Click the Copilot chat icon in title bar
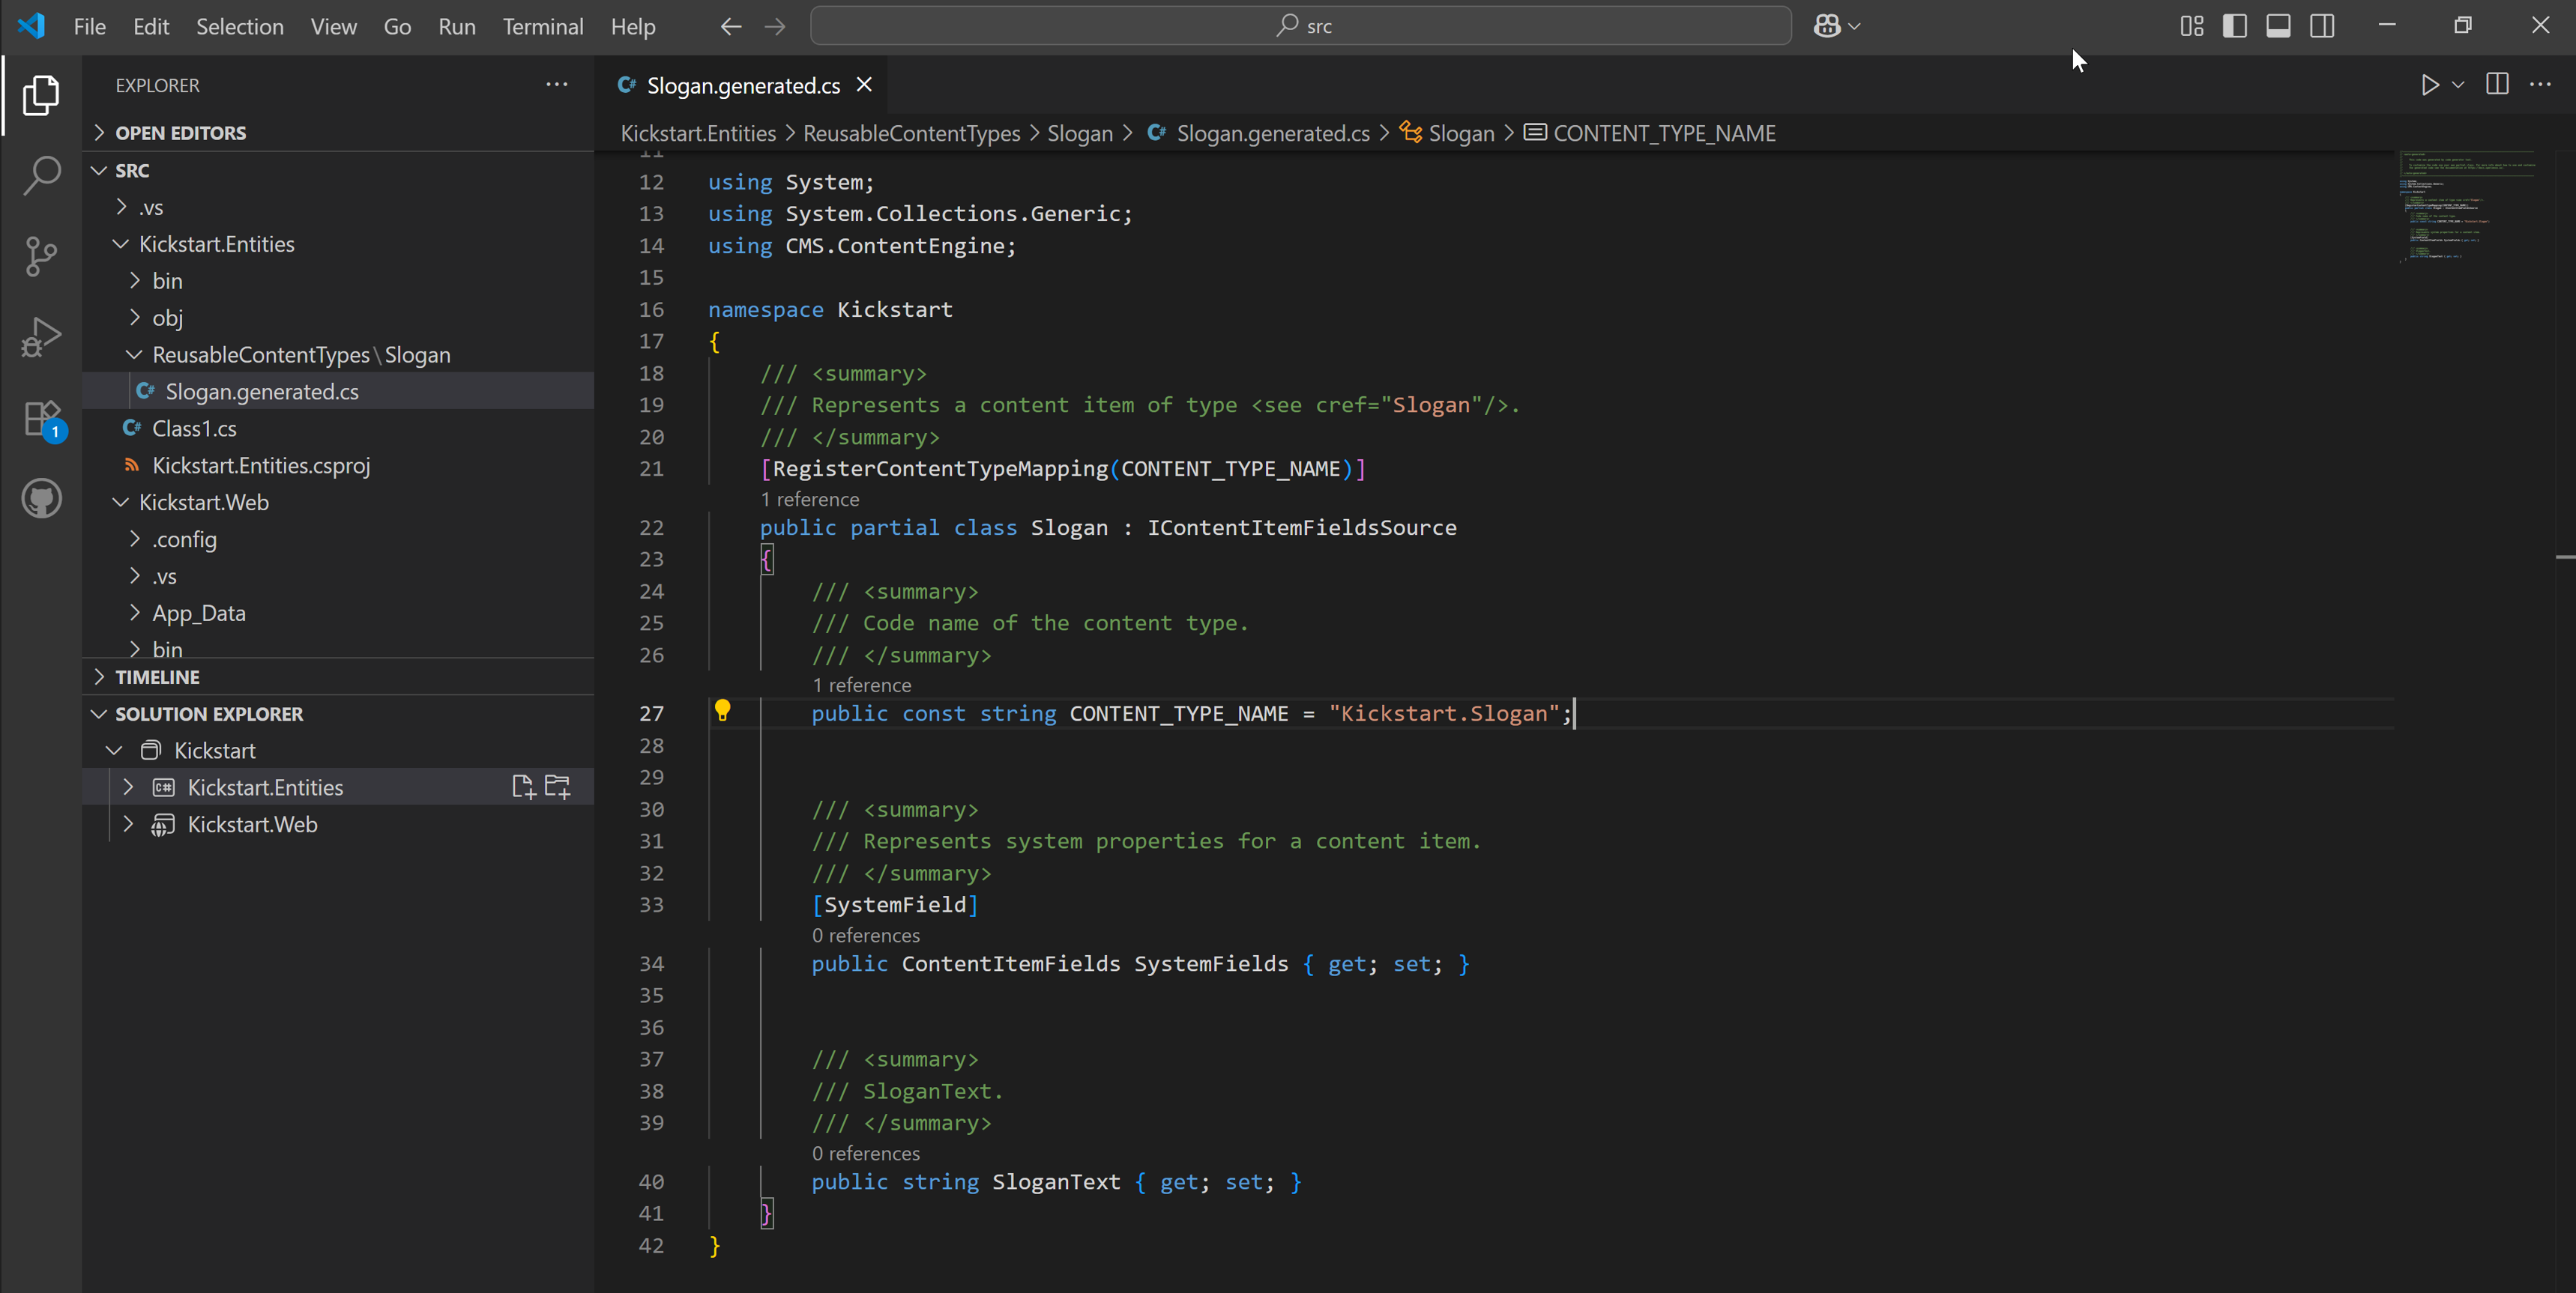 1827,26
